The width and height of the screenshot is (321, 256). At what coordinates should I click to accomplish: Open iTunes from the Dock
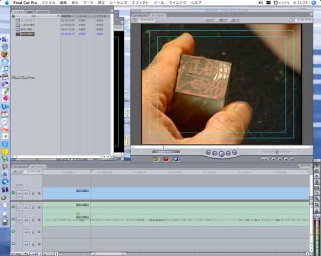pos(5,68)
